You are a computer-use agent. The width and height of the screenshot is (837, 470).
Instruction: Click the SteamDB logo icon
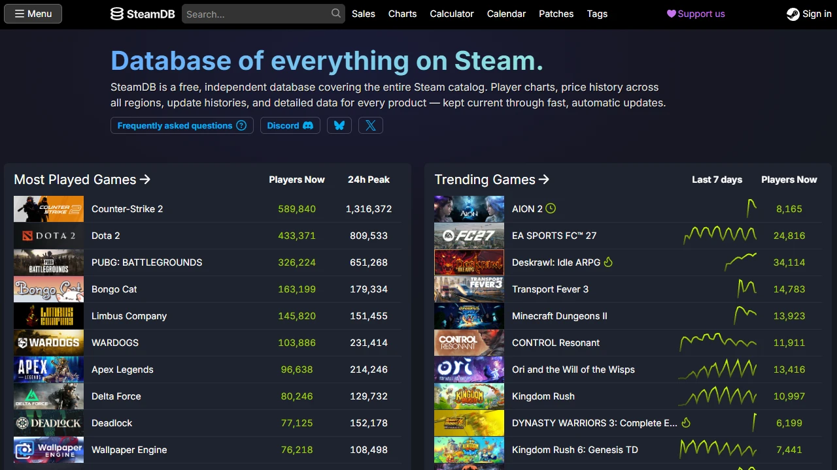(117, 14)
